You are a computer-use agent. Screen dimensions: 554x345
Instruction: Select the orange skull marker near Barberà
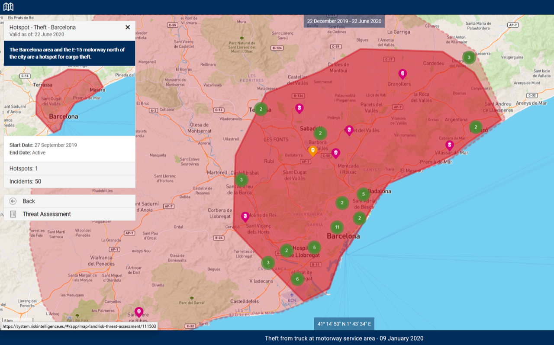coord(312,151)
